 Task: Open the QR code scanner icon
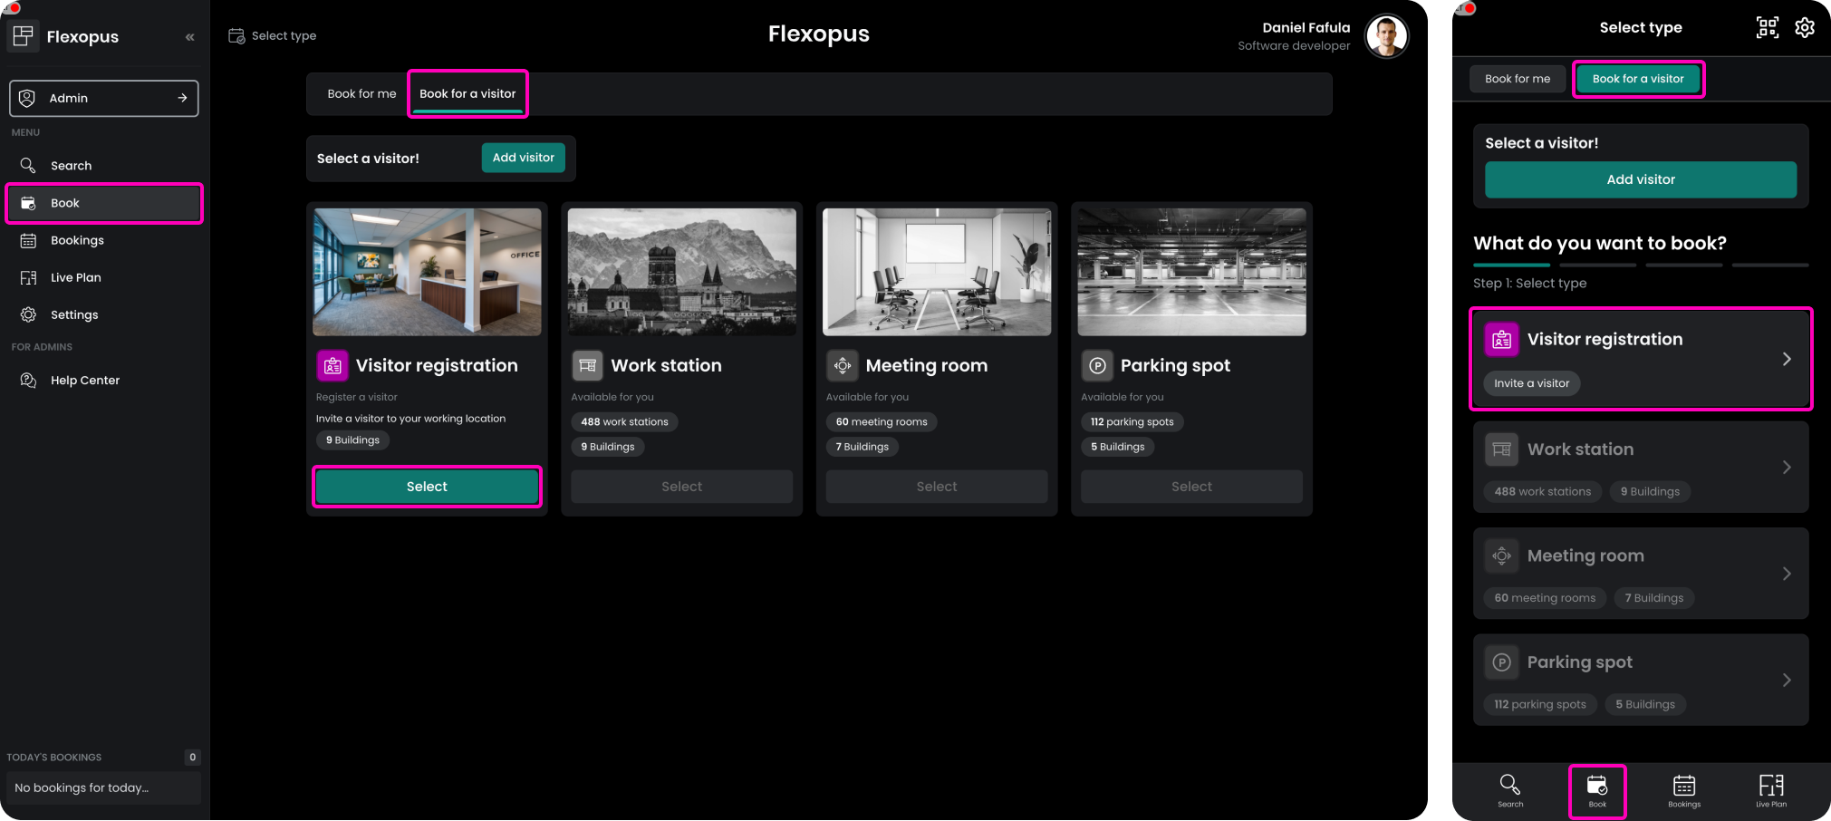(x=1767, y=28)
